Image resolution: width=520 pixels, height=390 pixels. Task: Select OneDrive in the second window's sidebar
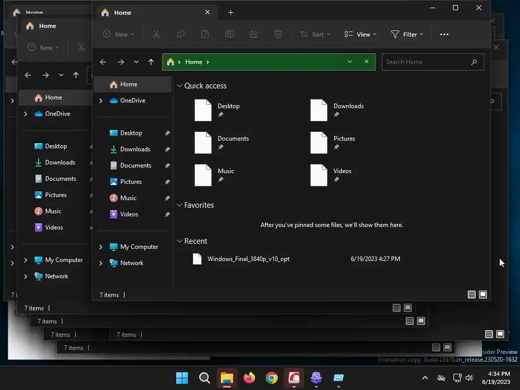pyautogui.click(x=57, y=114)
